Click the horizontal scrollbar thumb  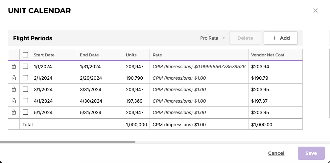(68, 142)
